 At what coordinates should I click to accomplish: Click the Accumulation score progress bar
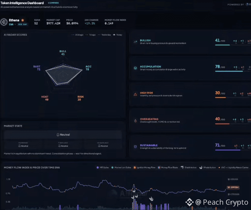pyautogui.click(x=233, y=71)
